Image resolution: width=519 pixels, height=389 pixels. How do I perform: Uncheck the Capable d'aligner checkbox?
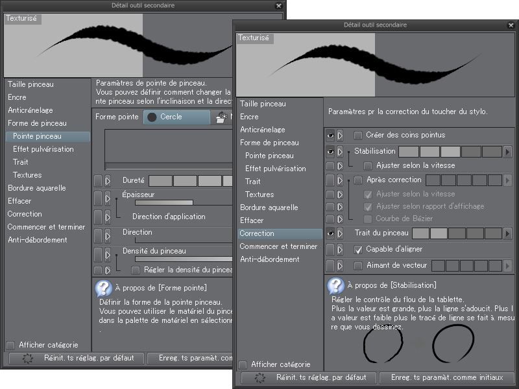[x=358, y=250]
